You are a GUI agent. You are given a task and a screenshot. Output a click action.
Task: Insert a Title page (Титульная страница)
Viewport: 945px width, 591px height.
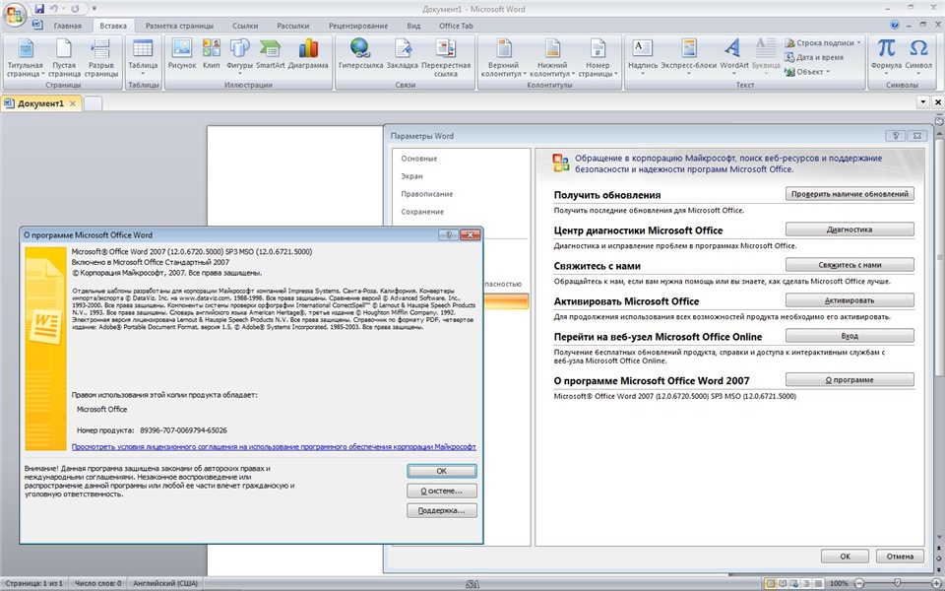(26, 58)
